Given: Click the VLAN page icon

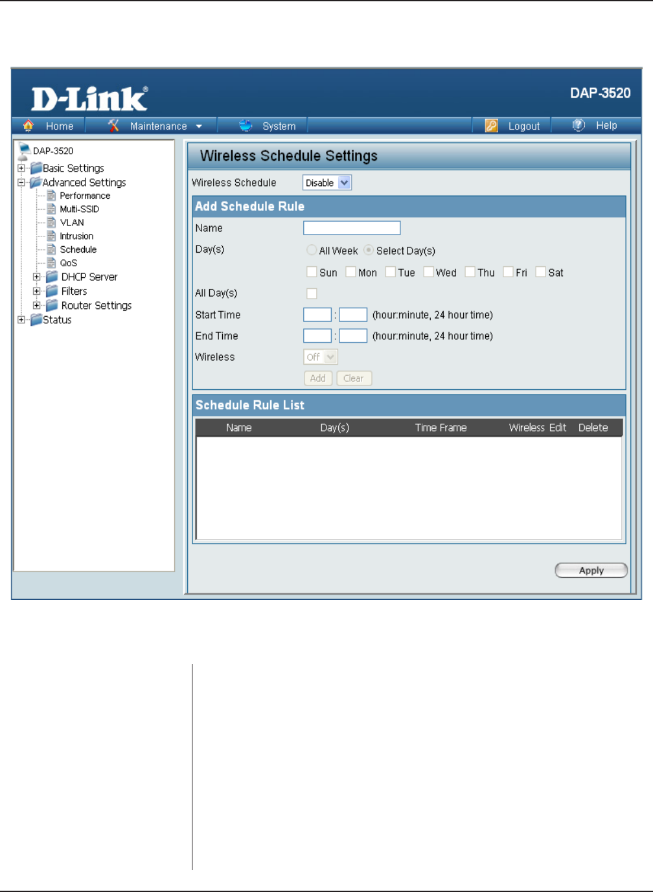Looking at the screenshot, I should tap(51, 223).
